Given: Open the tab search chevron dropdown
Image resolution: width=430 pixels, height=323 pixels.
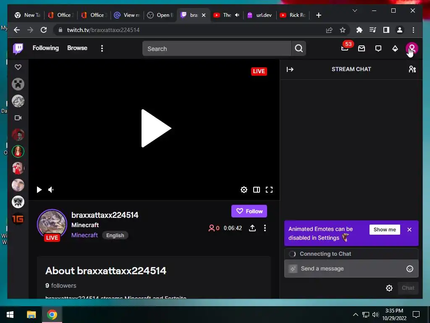Looking at the screenshot, I should click(354, 11).
